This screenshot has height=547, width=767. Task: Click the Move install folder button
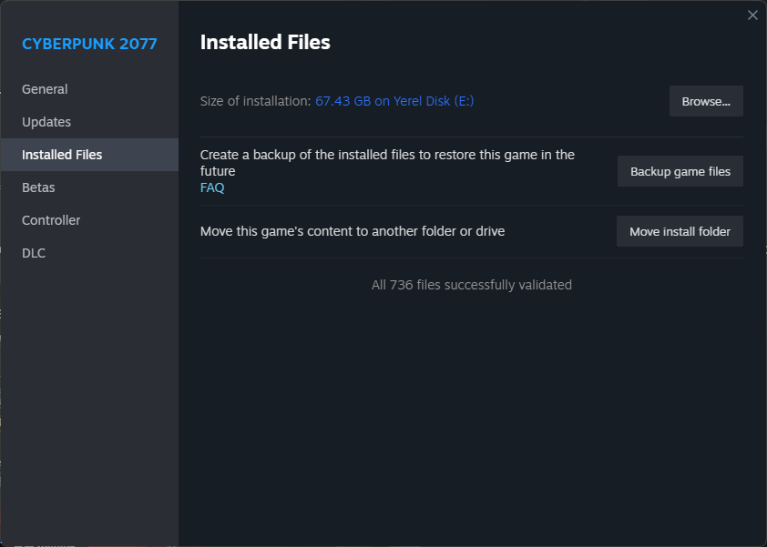point(680,231)
